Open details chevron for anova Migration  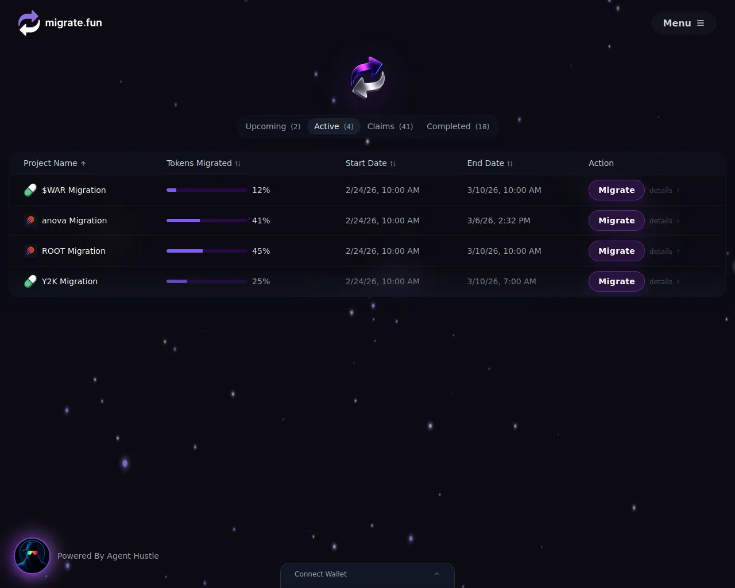click(678, 220)
